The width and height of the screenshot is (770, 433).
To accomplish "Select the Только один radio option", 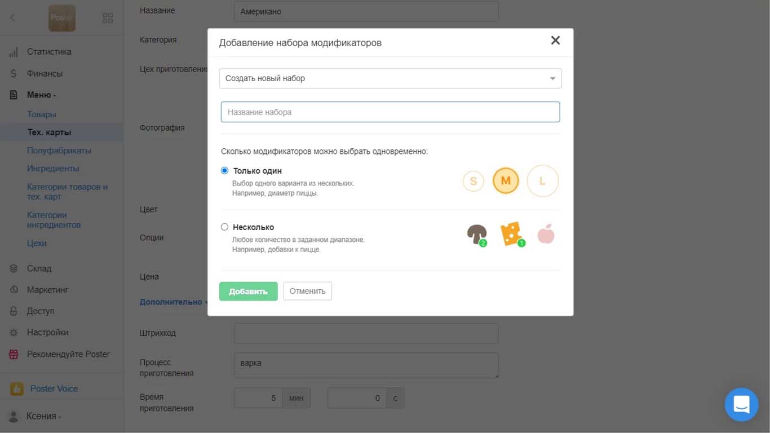I will tap(224, 170).
